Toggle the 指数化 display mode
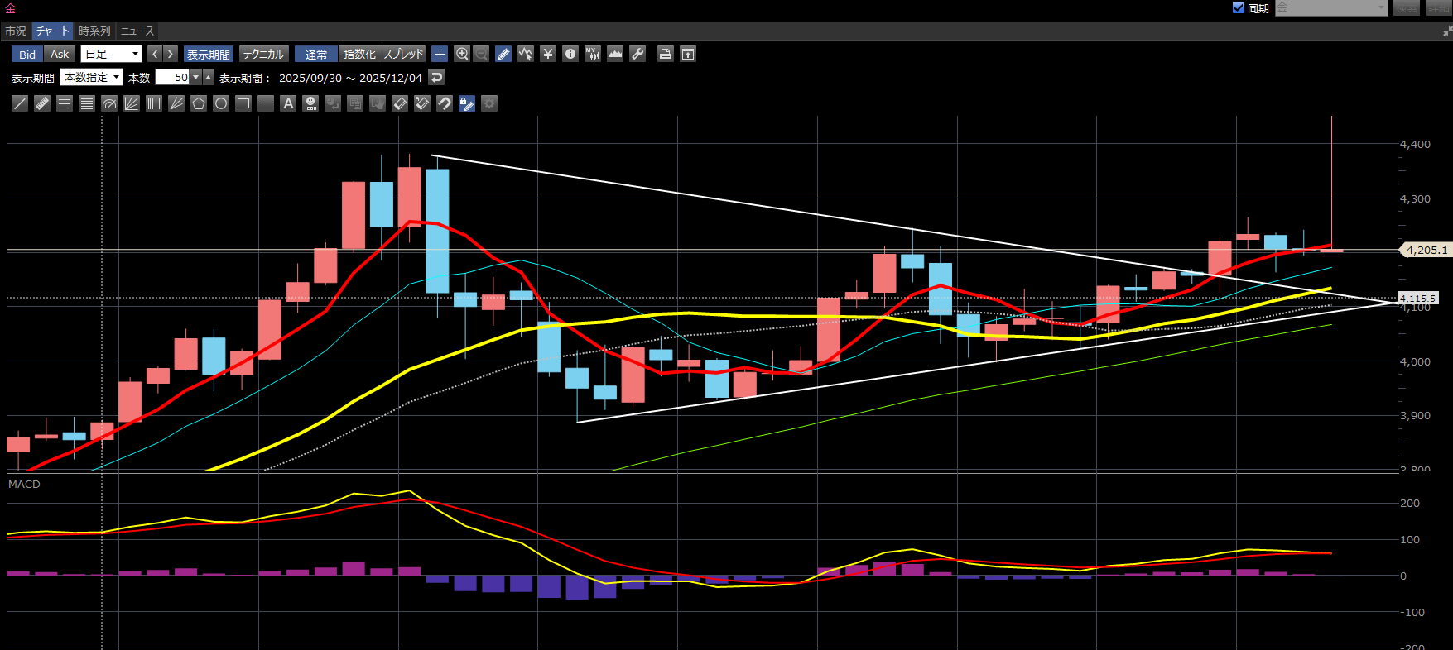This screenshot has width=1453, height=650. pyautogui.click(x=359, y=54)
